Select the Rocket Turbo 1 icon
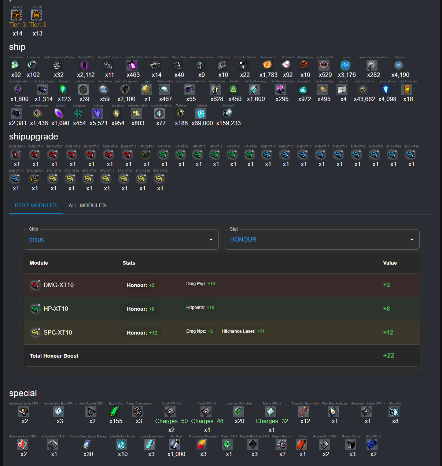Image resolution: width=442 pixels, height=466 pixels. tap(351, 444)
